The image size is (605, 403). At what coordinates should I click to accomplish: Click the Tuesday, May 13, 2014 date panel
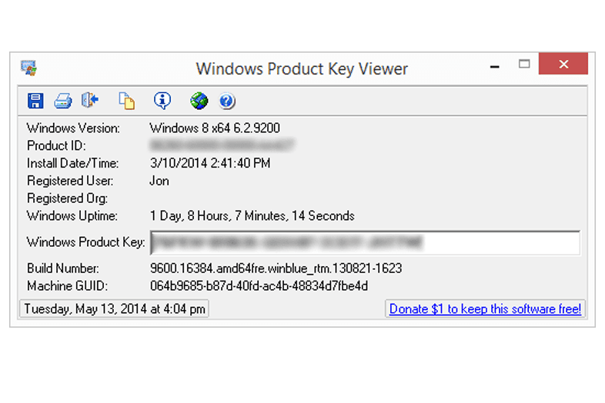tap(114, 309)
